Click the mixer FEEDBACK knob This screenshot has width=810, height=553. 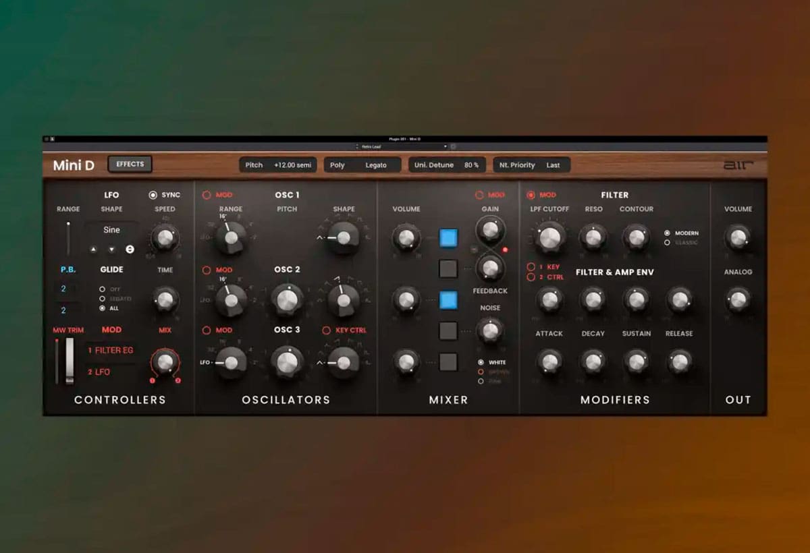click(x=490, y=268)
